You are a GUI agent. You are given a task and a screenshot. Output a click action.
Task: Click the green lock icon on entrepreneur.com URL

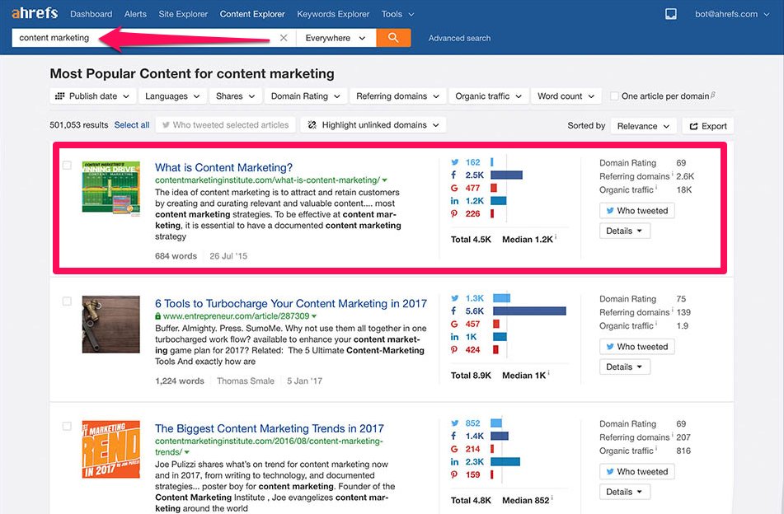(x=158, y=316)
